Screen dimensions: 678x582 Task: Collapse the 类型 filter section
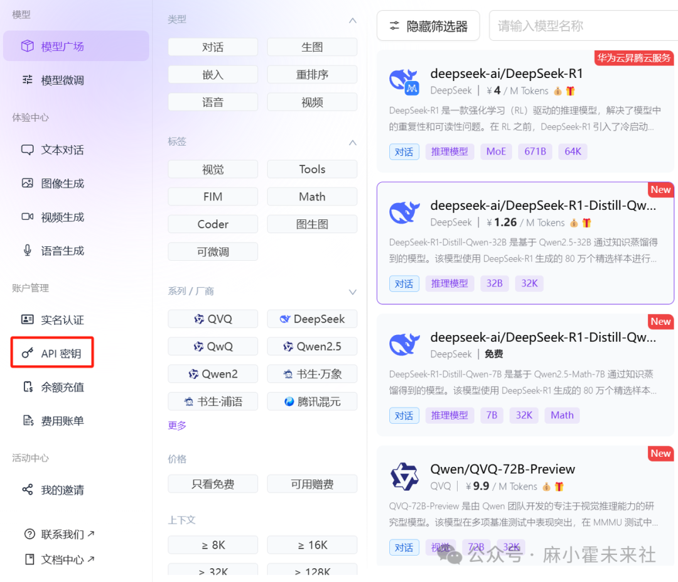[x=352, y=20]
